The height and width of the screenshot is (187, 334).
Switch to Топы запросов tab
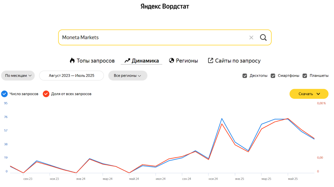pos(96,61)
